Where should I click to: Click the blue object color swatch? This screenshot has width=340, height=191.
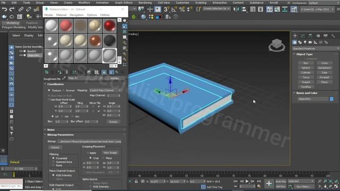[331, 99]
